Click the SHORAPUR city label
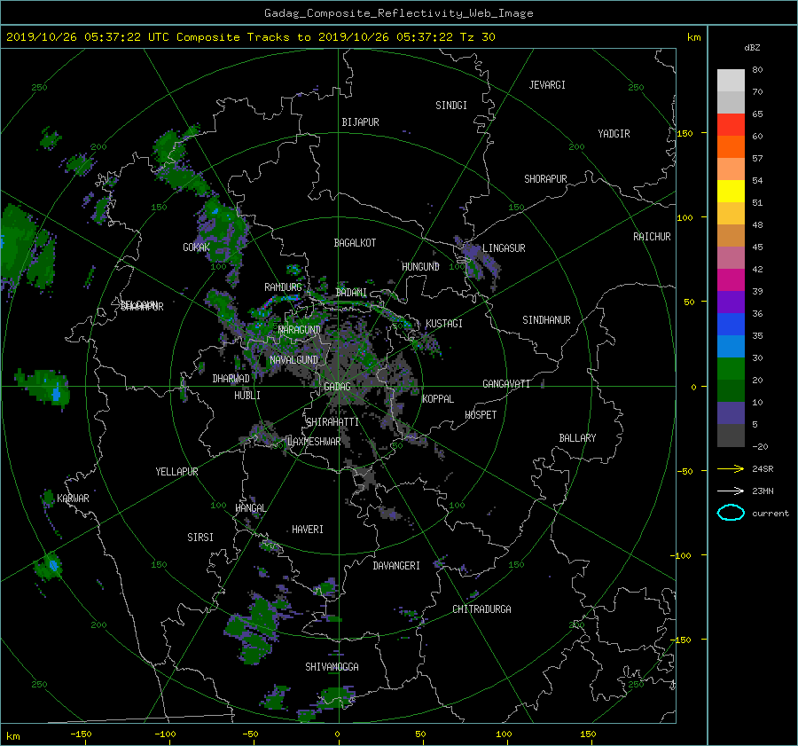The height and width of the screenshot is (746, 798). pos(545,179)
